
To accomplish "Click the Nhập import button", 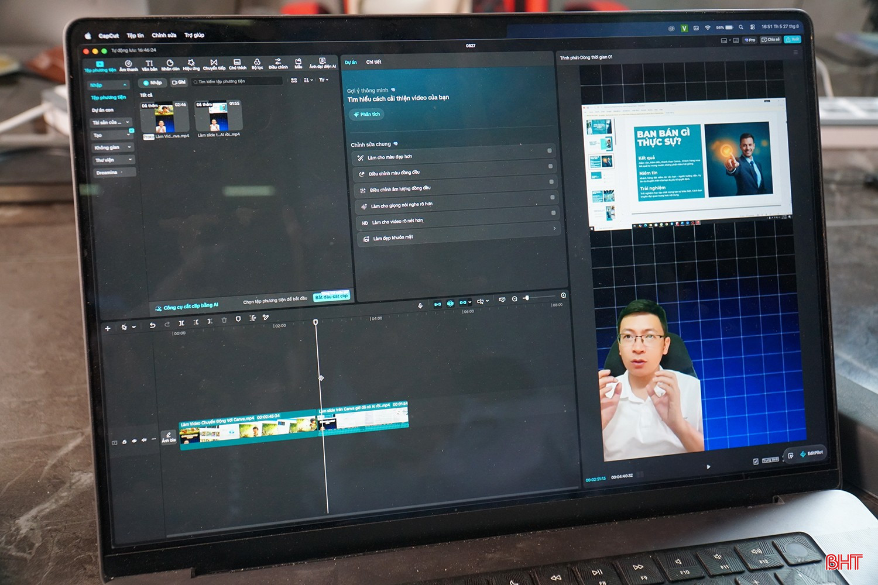I will [x=153, y=83].
